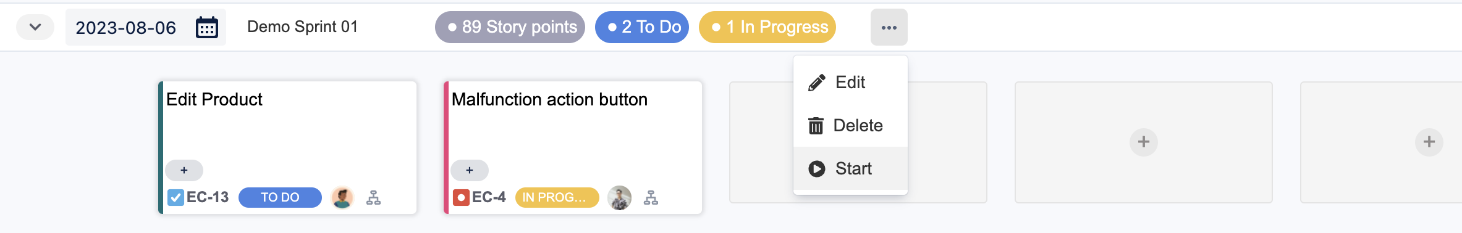This screenshot has width=1462, height=233.
Task: Click the red bug type icon beside EC-4
Action: [x=461, y=198]
